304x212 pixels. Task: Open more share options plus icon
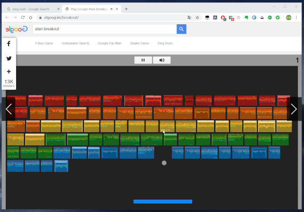pos(9,71)
